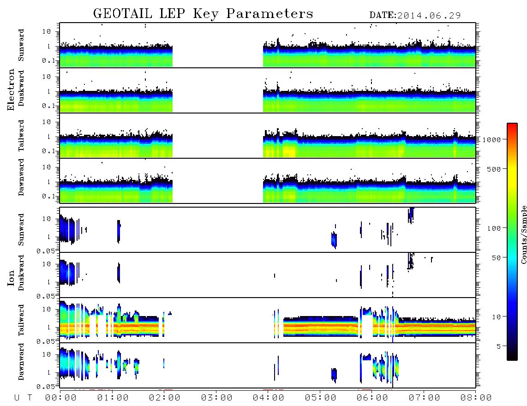Click the "100" color bar tick label

click(x=494, y=228)
